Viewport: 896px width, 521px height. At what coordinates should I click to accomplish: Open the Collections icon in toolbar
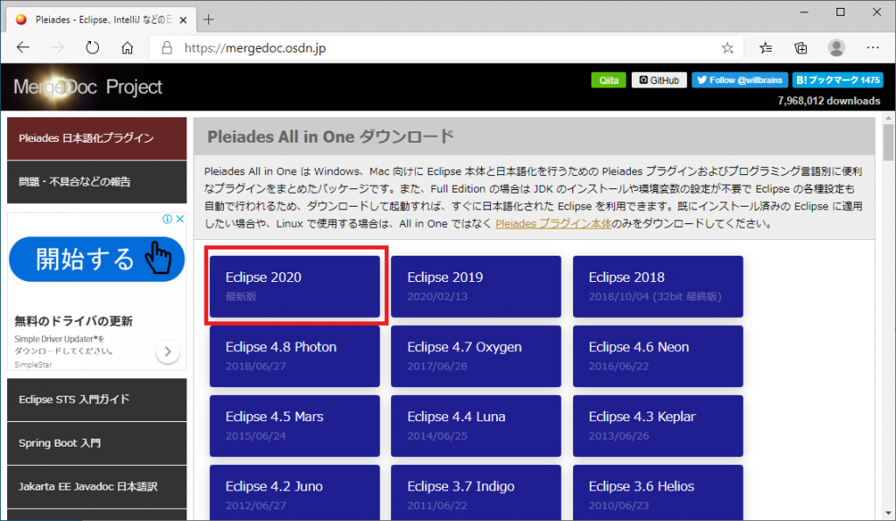tap(801, 48)
